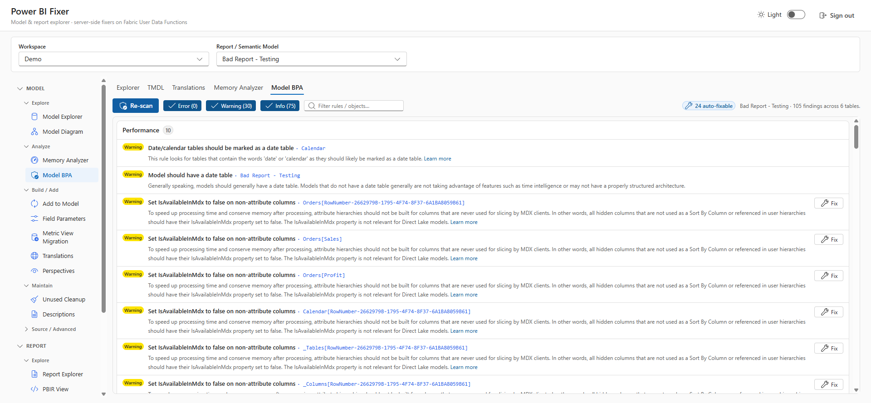Click the sidebar scroll up arrow
Viewport: 871px width, 403px height.
[x=103, y=81]
